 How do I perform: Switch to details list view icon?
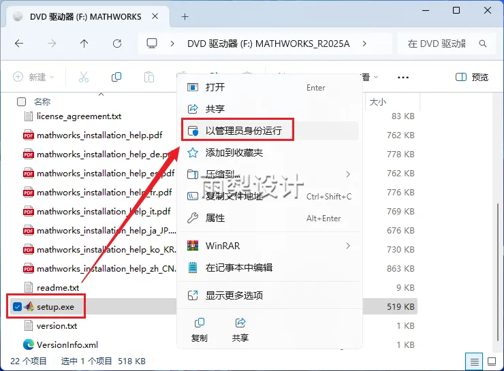[x=474, y=361]
